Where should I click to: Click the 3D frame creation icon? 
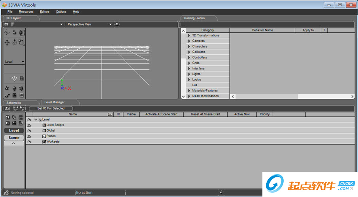[x=21, y=88]
